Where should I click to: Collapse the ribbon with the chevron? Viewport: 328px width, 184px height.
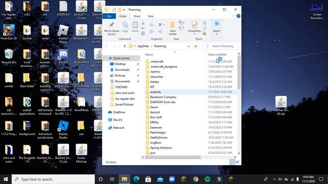[x=233, y=16]
